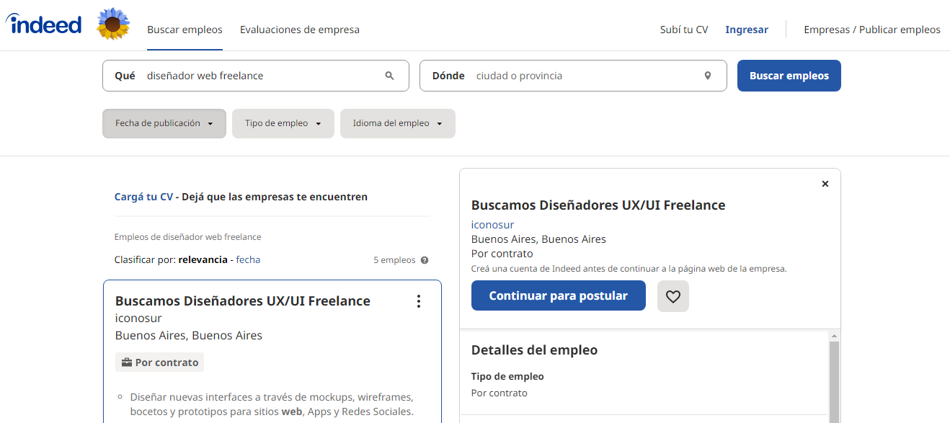Select the Buscar empleos tab
This screenshot has width=950, height=423.
(x=185, y=30)
